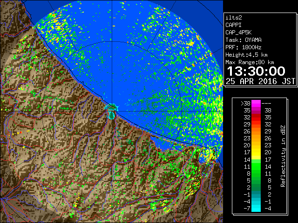Click the Height:4.5 km line

246,55
